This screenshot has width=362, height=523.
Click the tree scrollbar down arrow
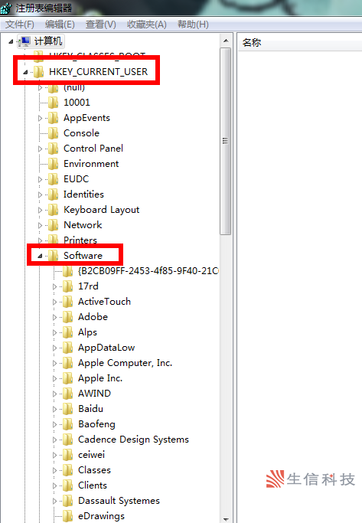click(226, 519)
